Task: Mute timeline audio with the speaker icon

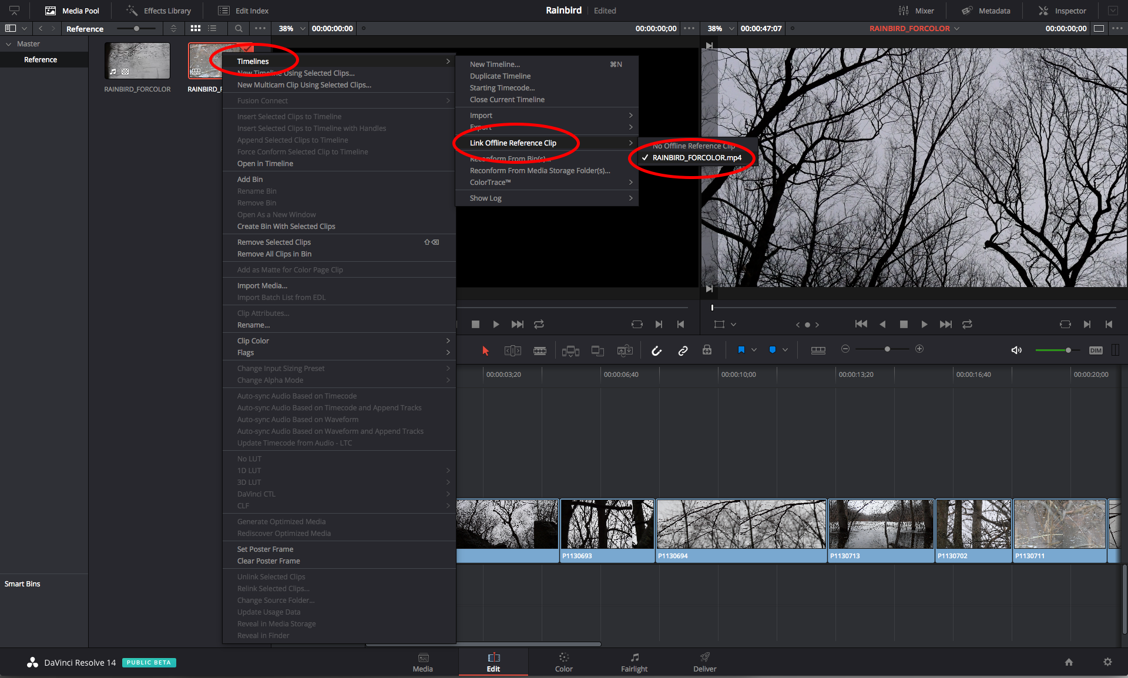Action: (x=1016, y=350)
